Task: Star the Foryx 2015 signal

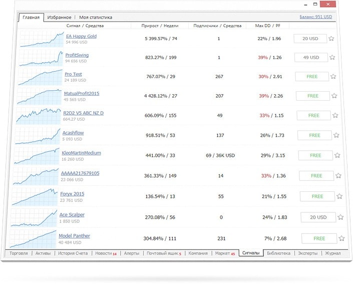Action: click(339, 196)
